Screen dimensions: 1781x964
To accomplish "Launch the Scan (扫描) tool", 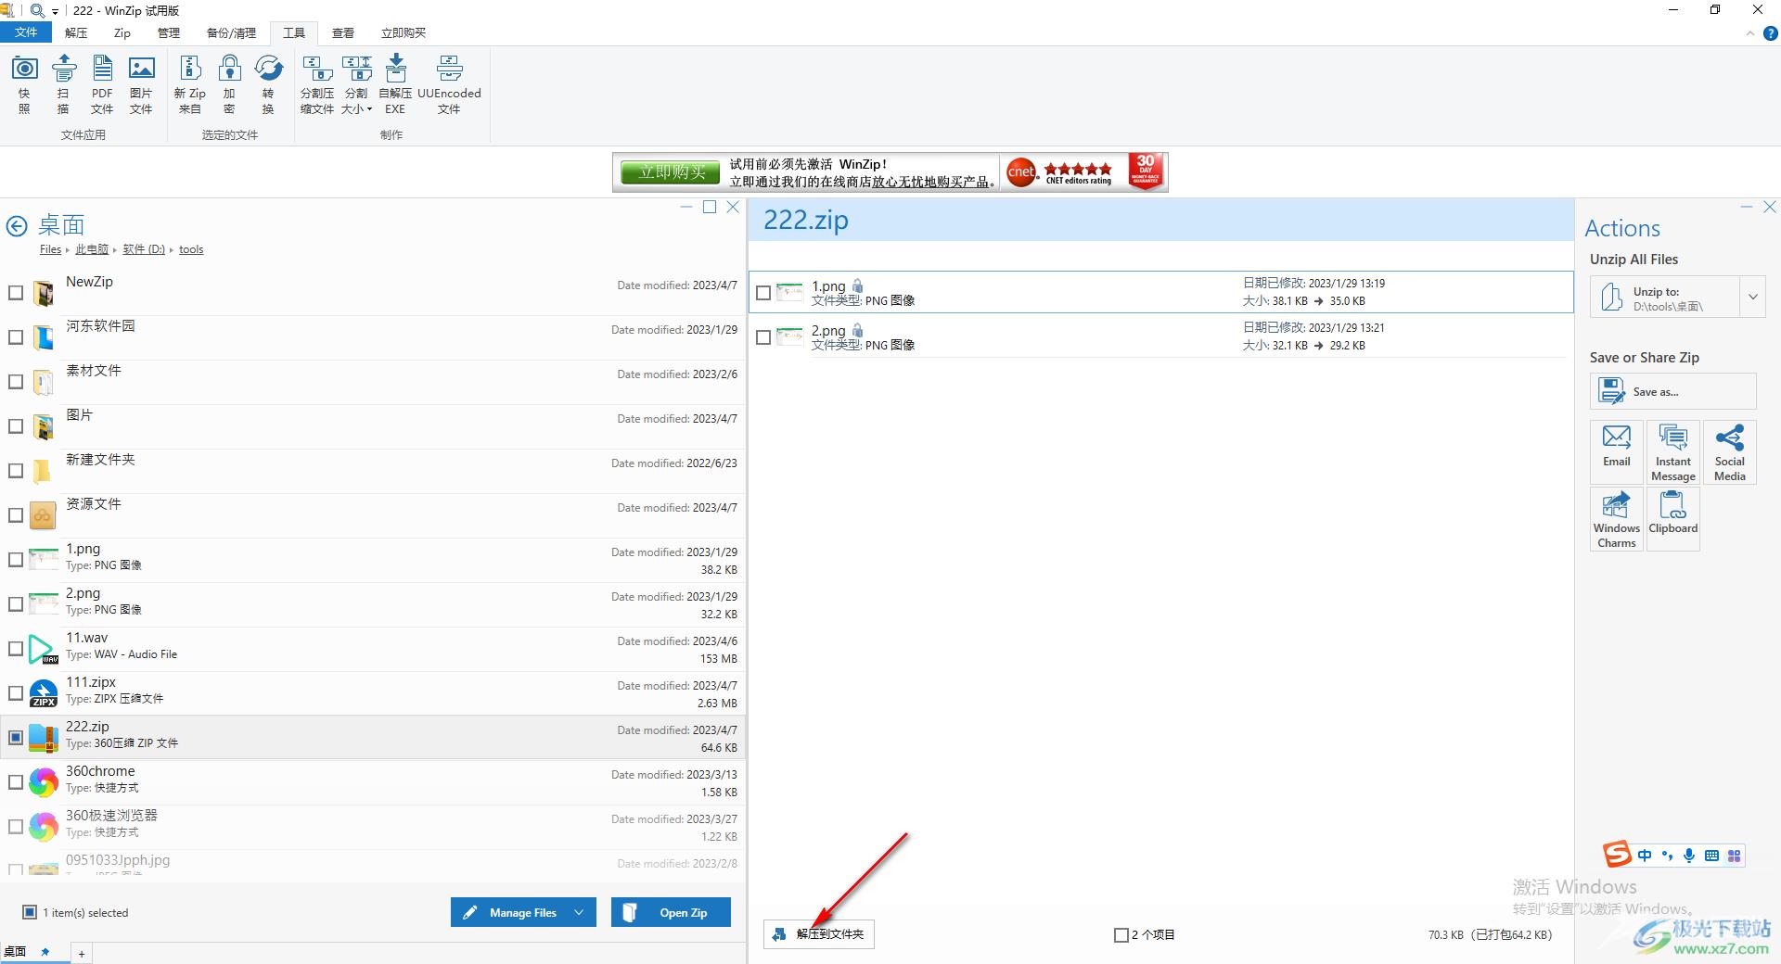I will 63,83.
